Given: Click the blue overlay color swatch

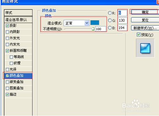Looking at the screenshot, I should pos(95,23).
